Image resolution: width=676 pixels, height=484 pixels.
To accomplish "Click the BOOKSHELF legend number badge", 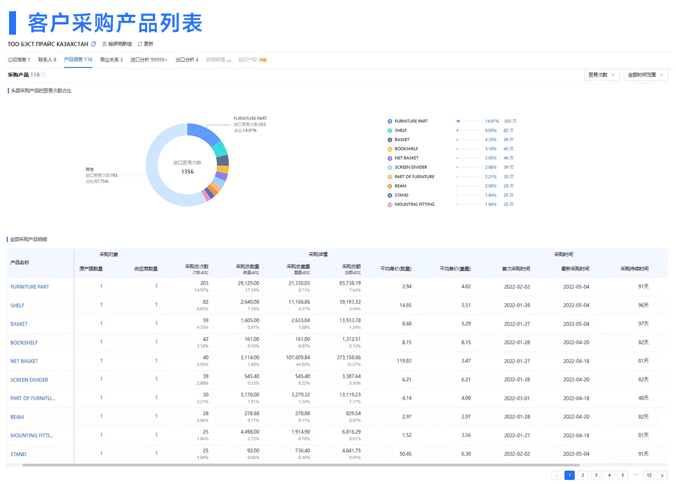I will click(x=390, y=149).
